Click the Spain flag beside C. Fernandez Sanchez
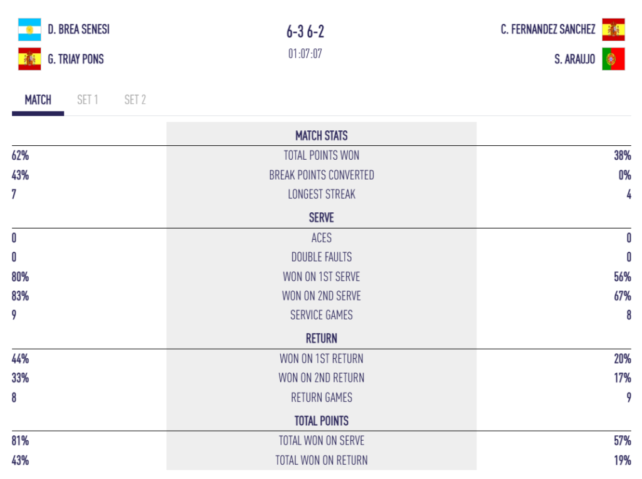 [613, 29]
